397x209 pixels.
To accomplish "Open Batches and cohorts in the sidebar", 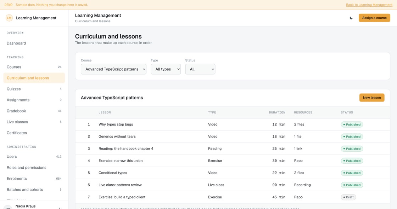I will pos(34,190).
